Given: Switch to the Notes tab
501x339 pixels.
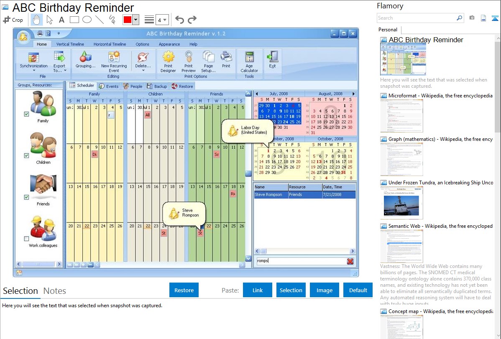Looking at the screenshot, I should pyautogui.click(x=55, y=291).
